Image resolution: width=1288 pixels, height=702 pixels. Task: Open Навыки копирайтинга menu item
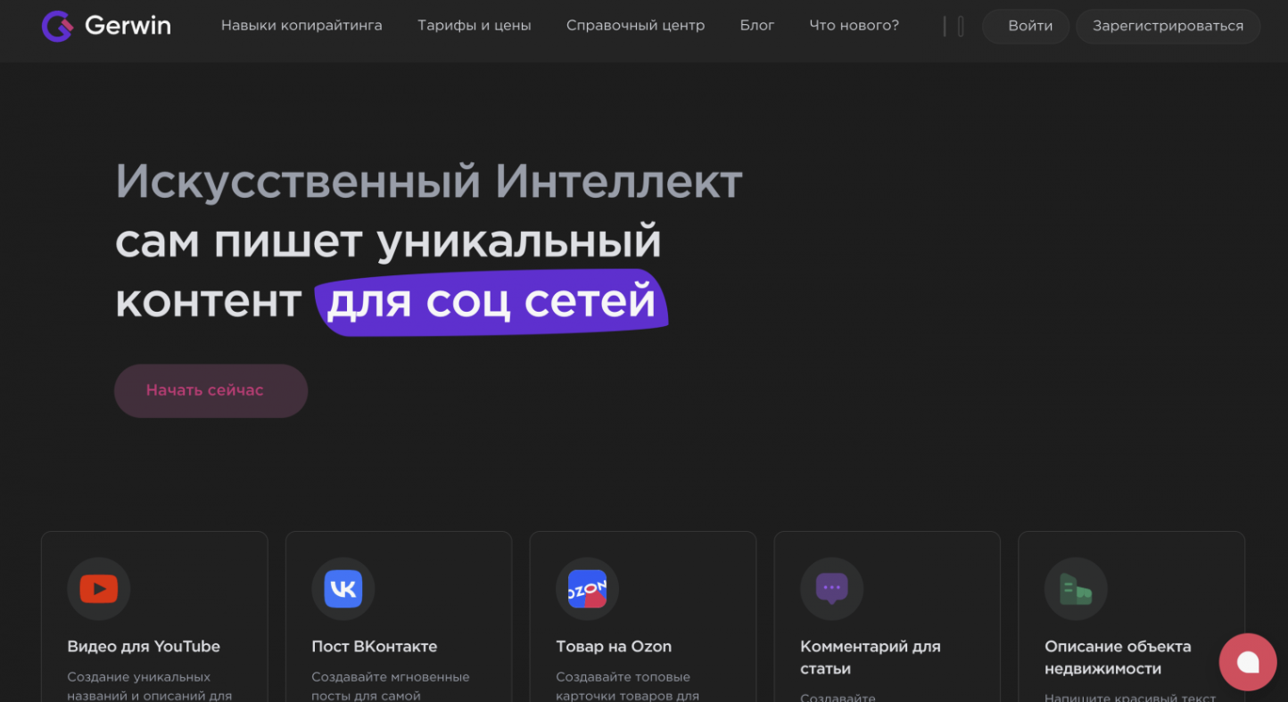point(301,26)
